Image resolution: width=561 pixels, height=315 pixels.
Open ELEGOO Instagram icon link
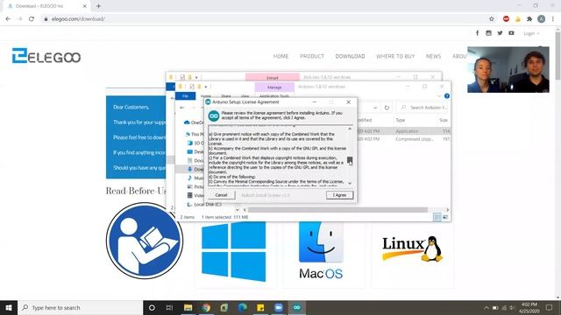pos(488,33)
